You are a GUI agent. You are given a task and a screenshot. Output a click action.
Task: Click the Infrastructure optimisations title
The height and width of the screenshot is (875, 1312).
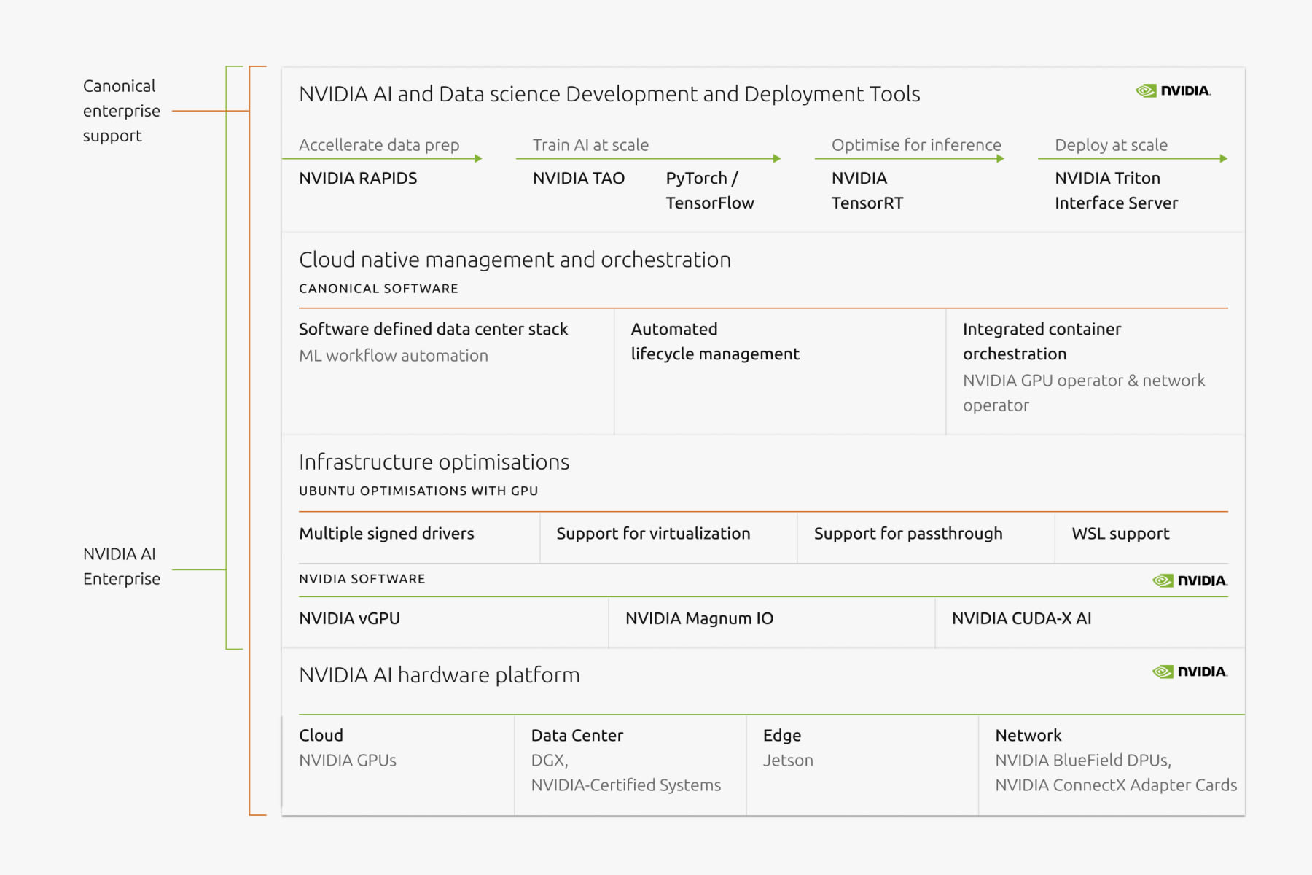click(x=434, y=462)
